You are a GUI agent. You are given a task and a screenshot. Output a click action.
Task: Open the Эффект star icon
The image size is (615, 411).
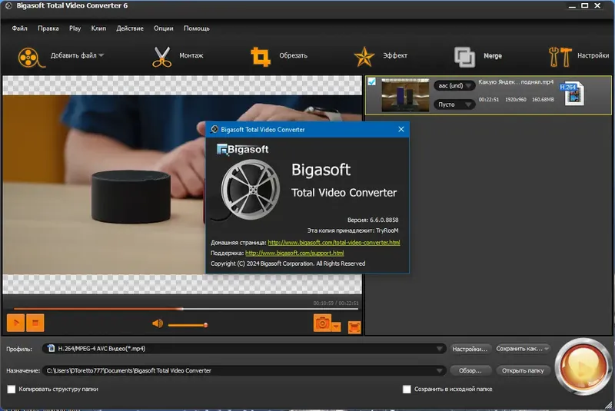(364, 57)
